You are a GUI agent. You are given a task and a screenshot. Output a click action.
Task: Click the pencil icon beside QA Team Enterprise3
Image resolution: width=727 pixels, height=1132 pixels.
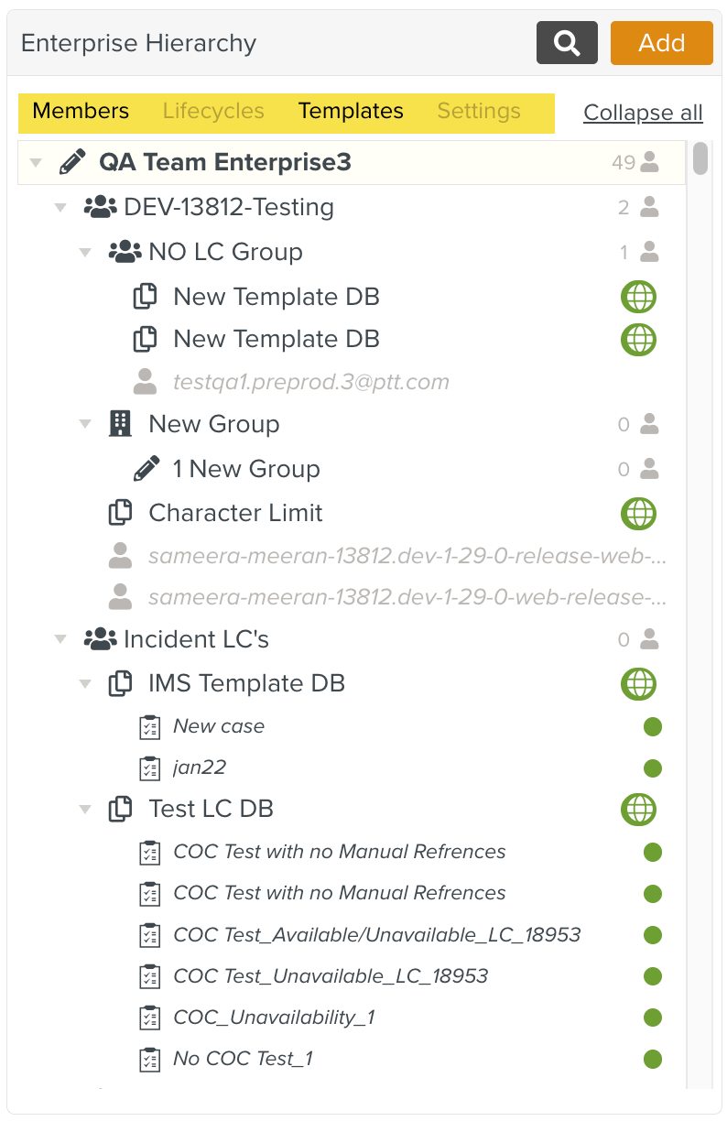pyautogui.click(x=72, y=163)
